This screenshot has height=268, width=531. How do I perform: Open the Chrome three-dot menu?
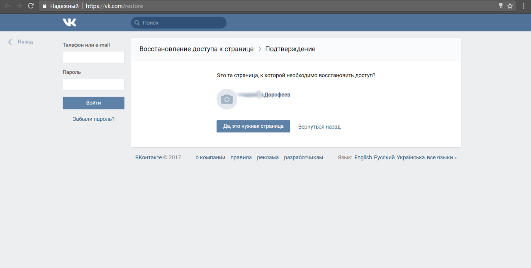coord(524,6)
